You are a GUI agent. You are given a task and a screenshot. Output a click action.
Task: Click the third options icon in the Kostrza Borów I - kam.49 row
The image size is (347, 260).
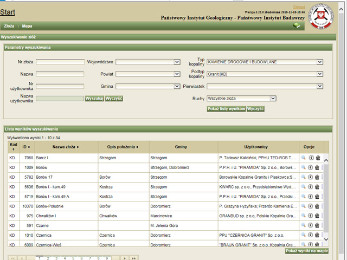click(318, 187)
